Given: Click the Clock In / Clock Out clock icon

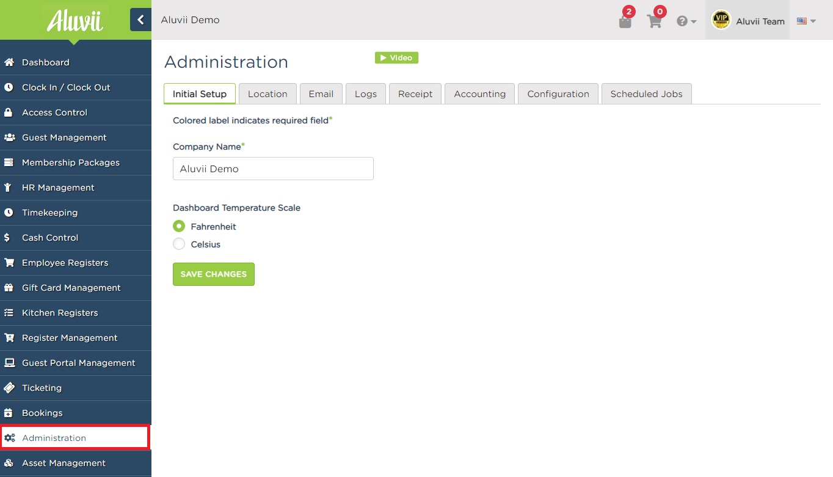Looking at the screenshot, I should pyautogui.click(x=9, y=87).
